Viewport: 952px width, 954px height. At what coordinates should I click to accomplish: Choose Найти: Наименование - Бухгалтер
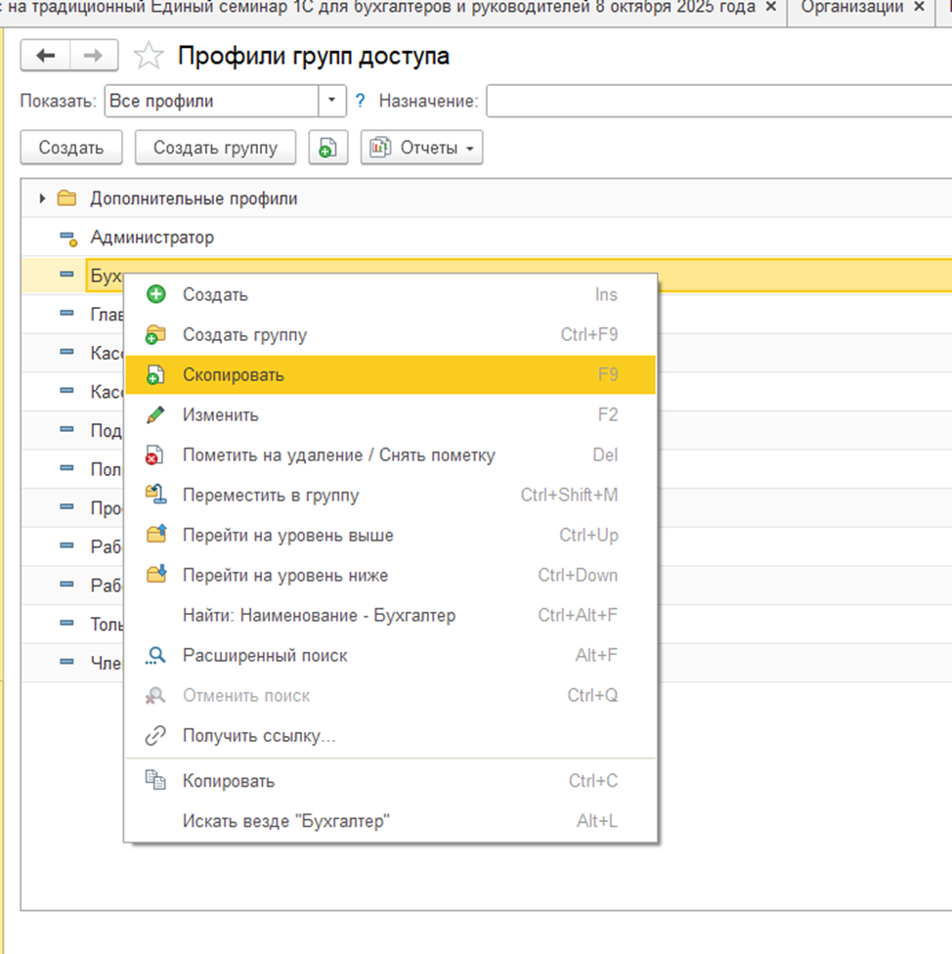click(391, 616)
